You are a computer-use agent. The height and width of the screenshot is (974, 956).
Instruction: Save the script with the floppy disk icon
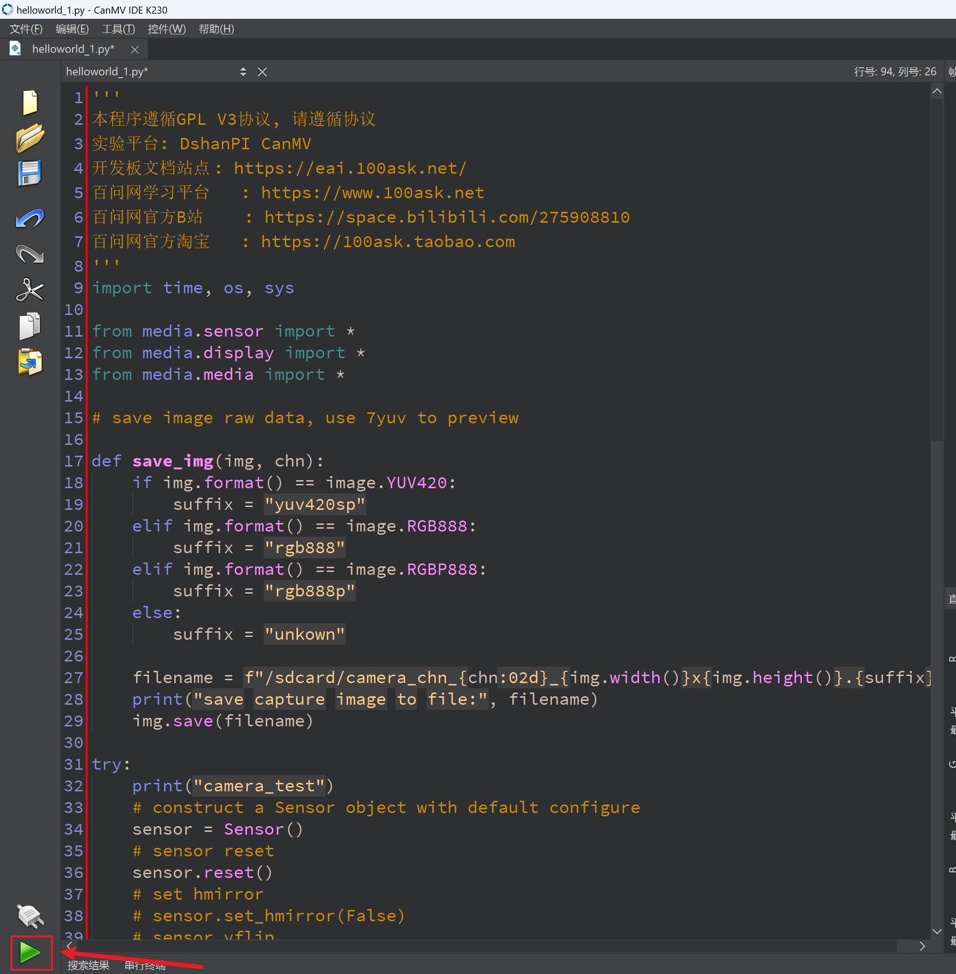click(30, 174)
